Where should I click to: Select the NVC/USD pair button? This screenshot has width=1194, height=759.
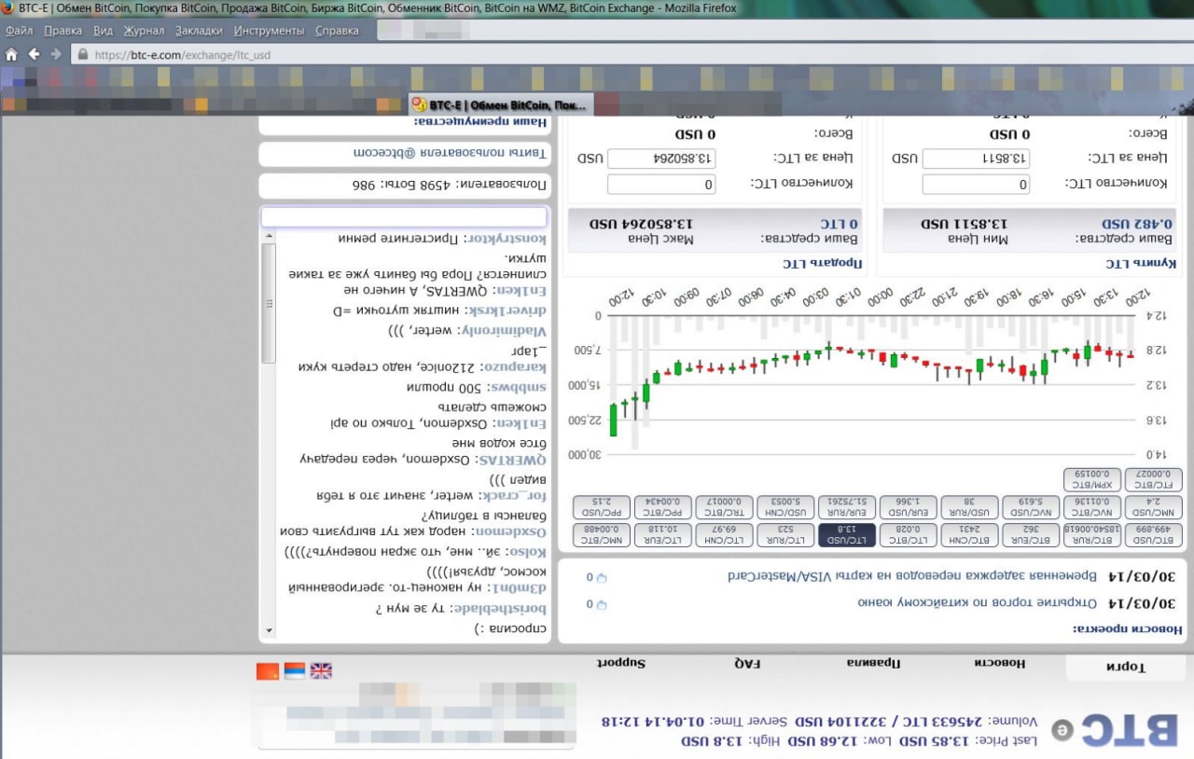[x=1031, y=506]
